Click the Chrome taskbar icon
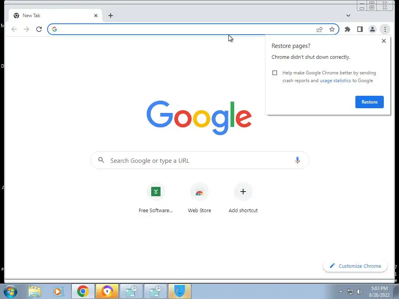 (x=83, y=291)
